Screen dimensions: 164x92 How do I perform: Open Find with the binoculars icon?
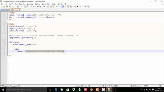pos(38,7)
